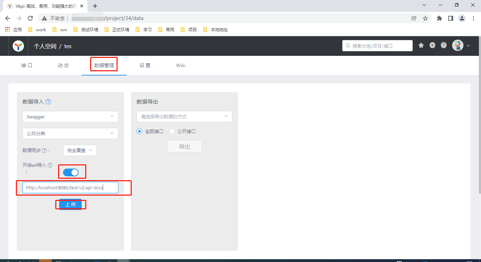Open the star favorites icon in the navbar

(421, 46)
